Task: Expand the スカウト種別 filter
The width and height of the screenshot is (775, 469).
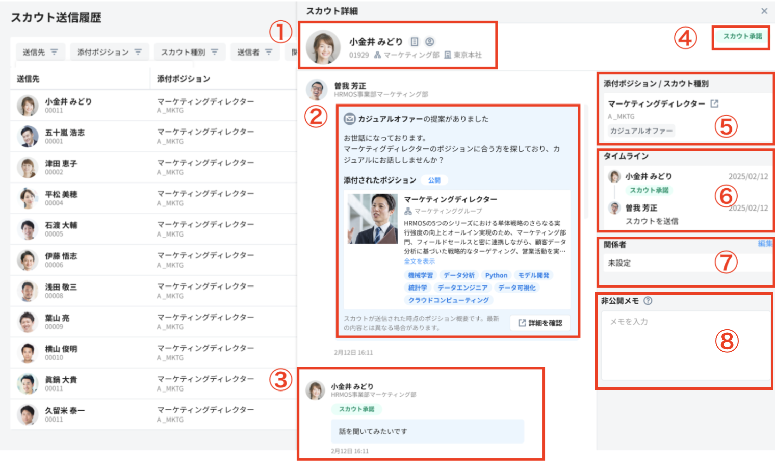Action: point(189,52)
